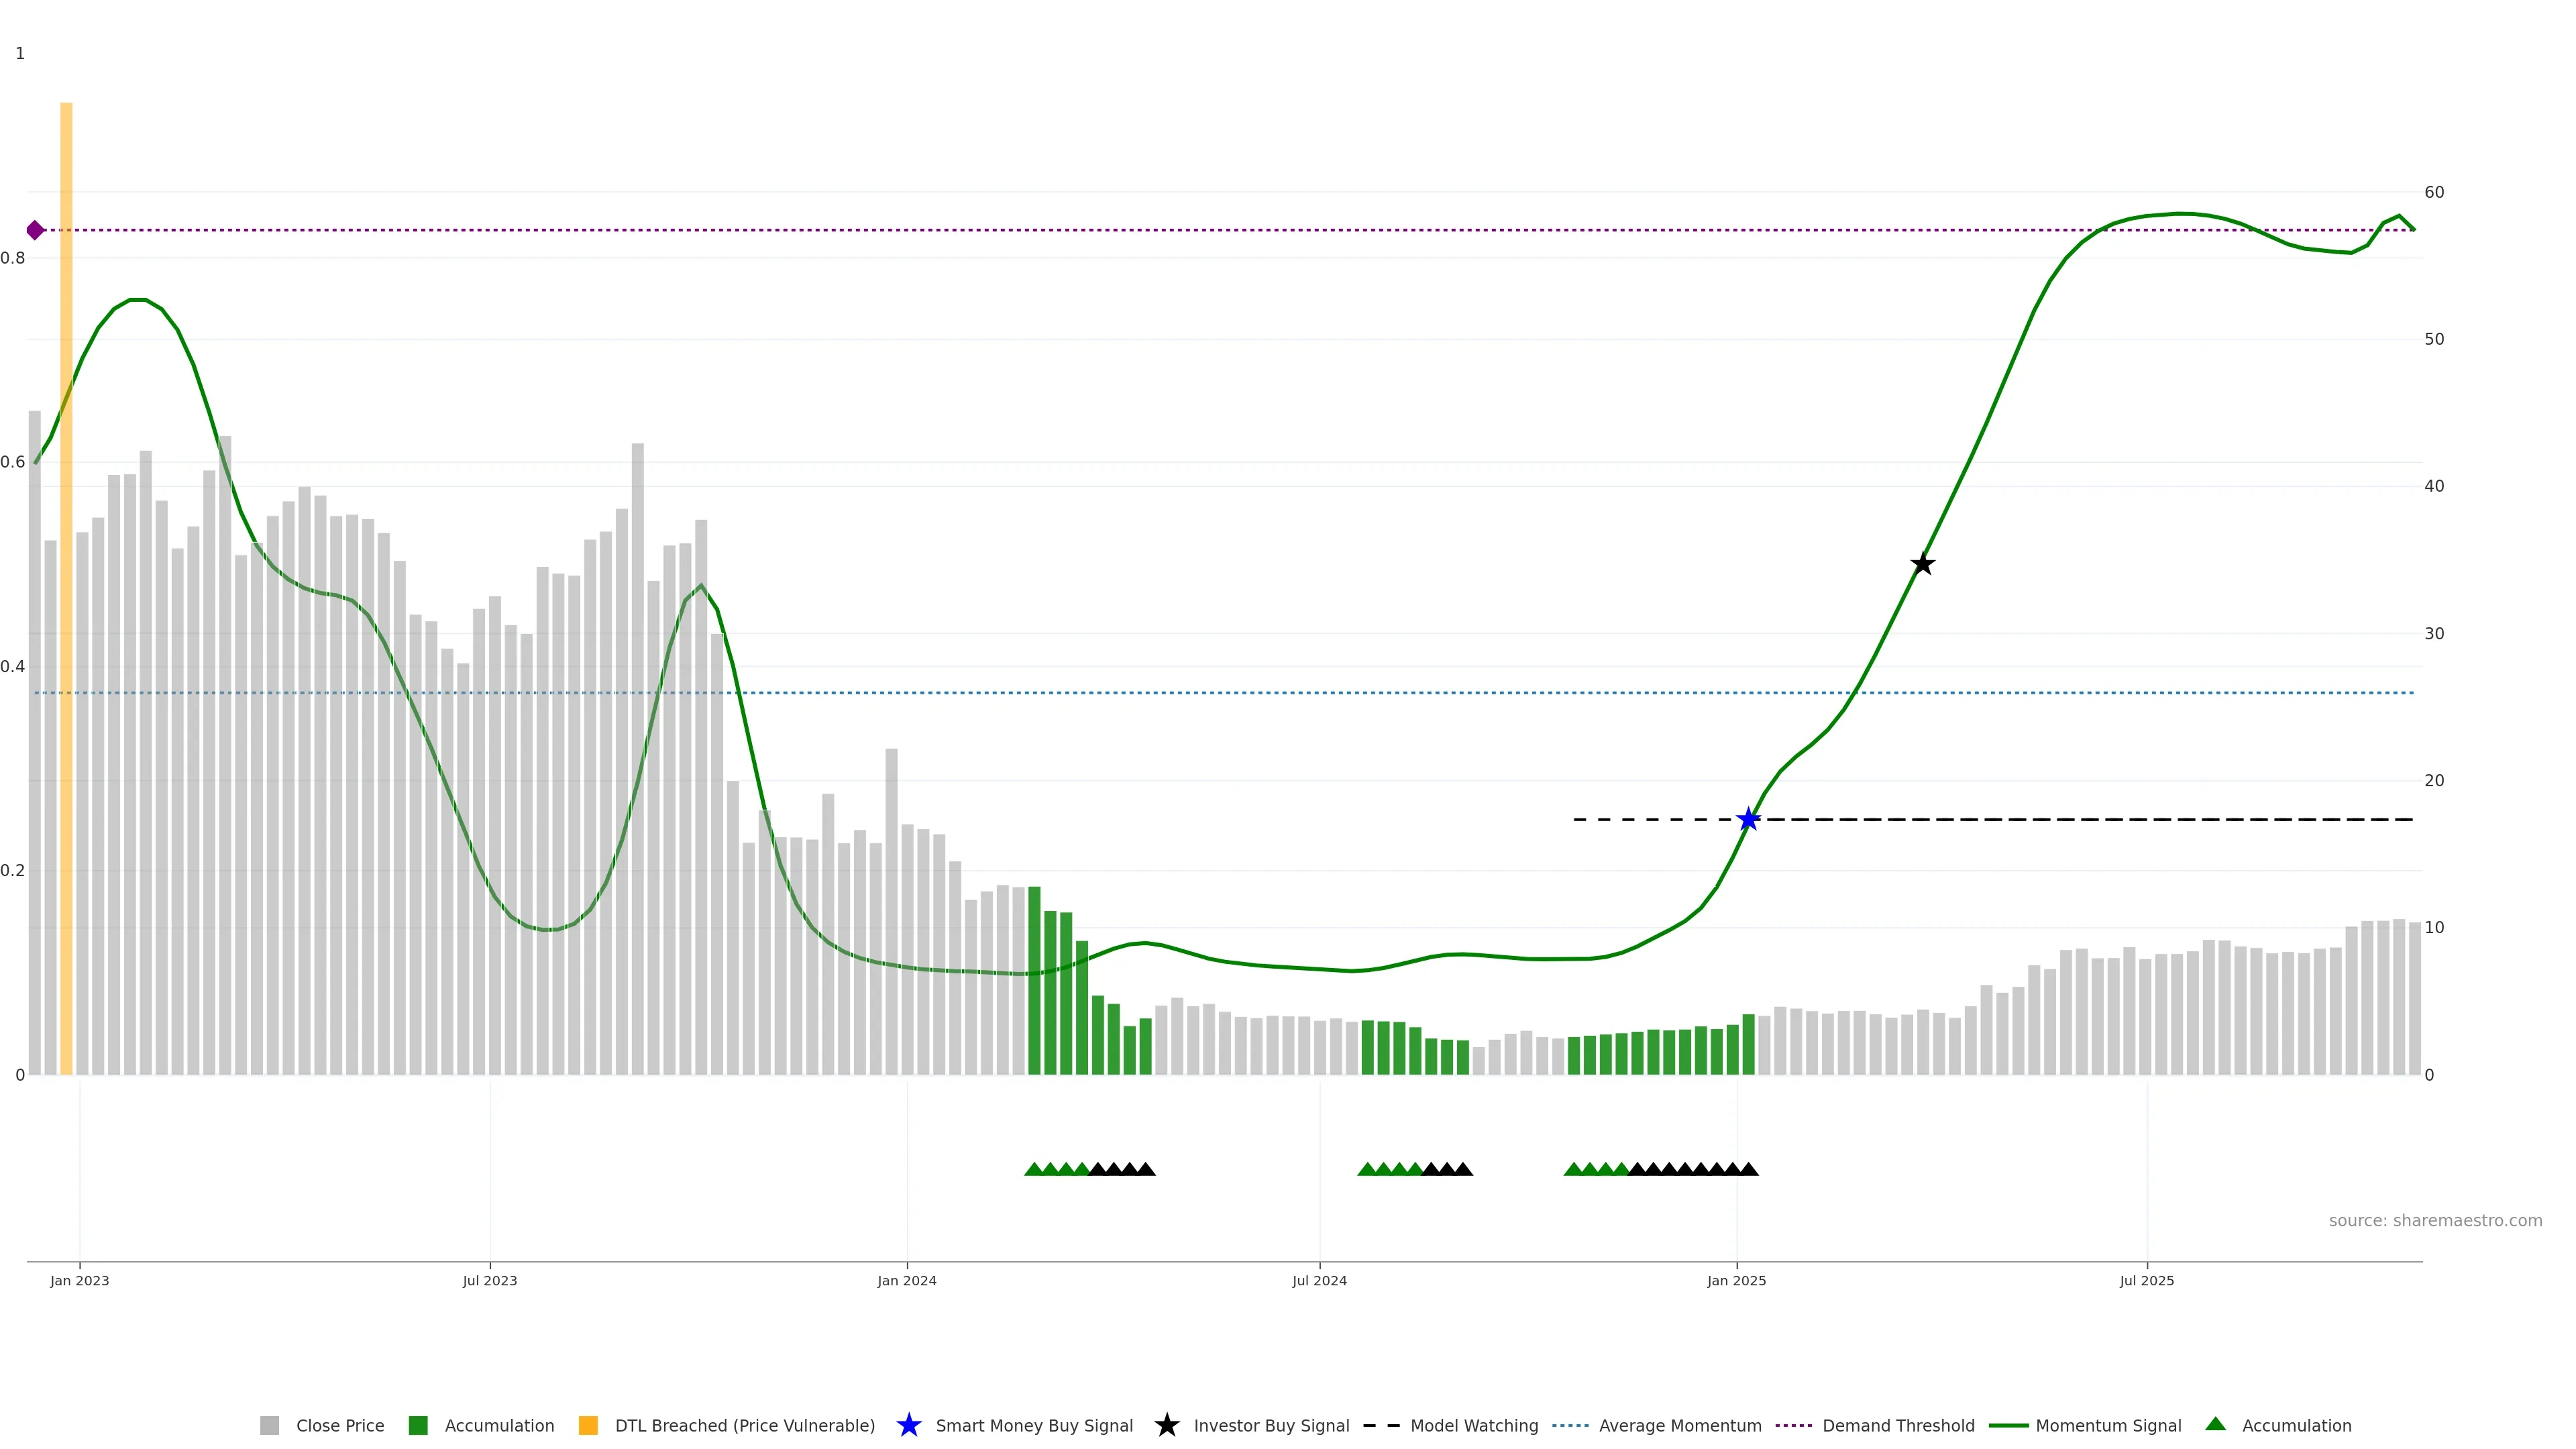Click the black Investor Buy star on chart
The image size is (2576, 1449).
click(1922, 564)
